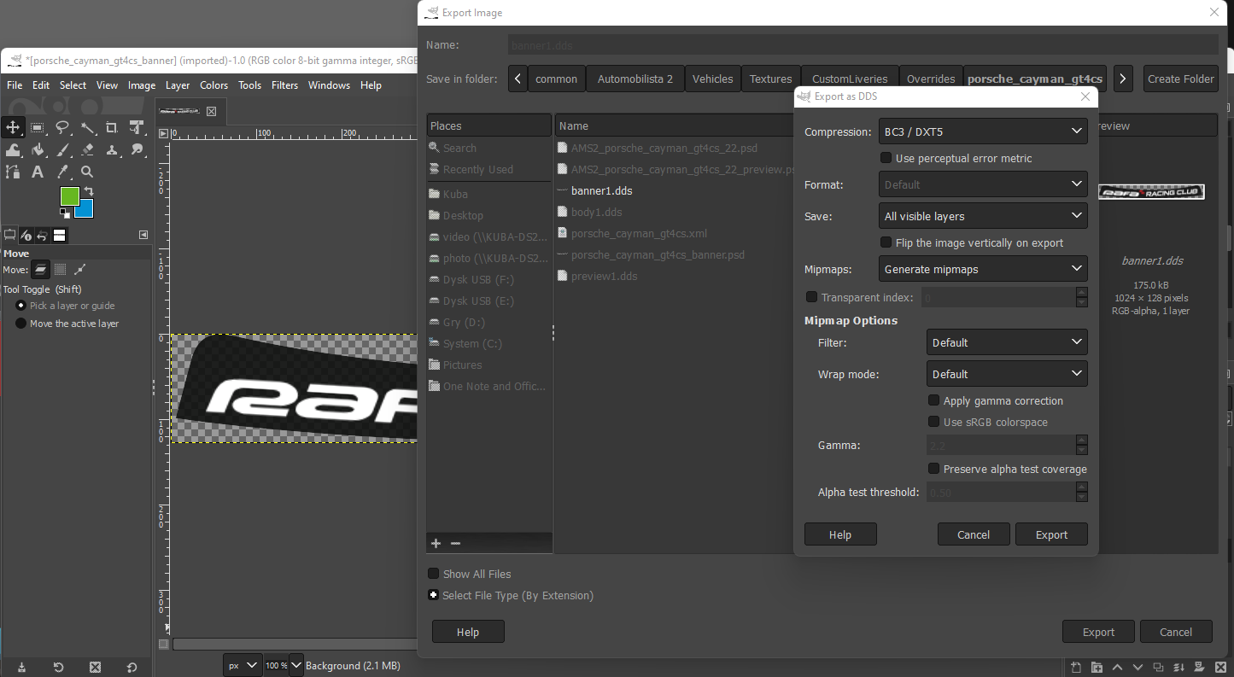Click Create Folder button
This screenshot has width=1234, height=677.
click(x=1180, y=79)
